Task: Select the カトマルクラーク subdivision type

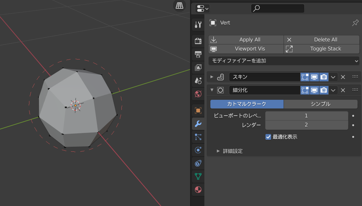Action: coord(247,104)
